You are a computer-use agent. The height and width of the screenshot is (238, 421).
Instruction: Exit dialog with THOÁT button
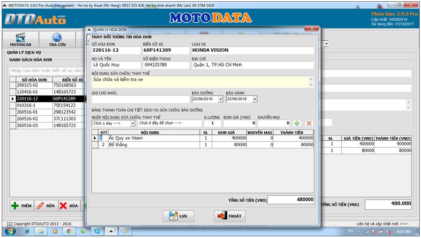click(230, 216)
